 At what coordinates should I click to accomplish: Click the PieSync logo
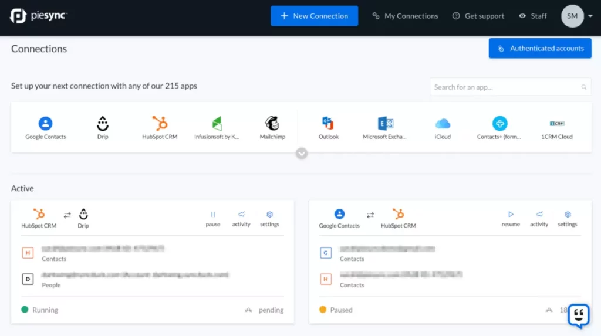tap(38, 16)
